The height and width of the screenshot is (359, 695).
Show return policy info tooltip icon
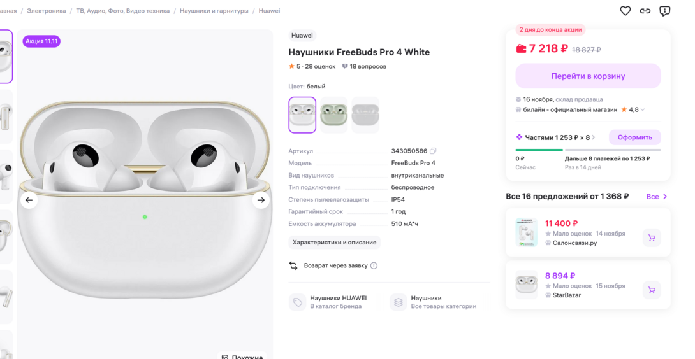click(x=374, y=265)
